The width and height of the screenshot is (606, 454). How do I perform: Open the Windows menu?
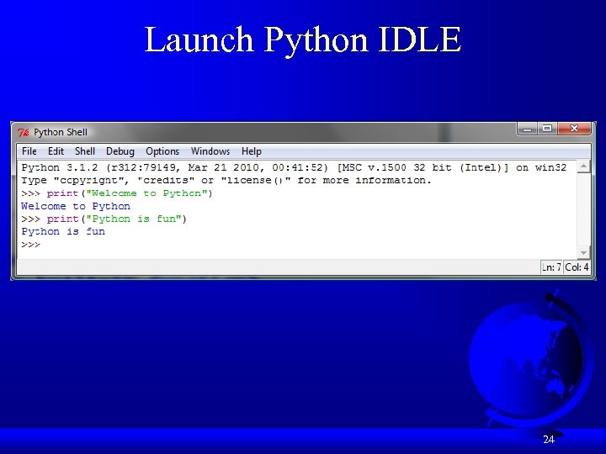pos(210,151)
